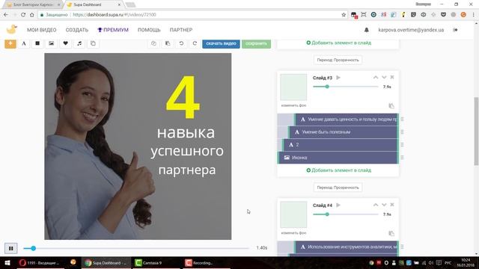Play preview of Слайд #3

[x=338, y=78]
